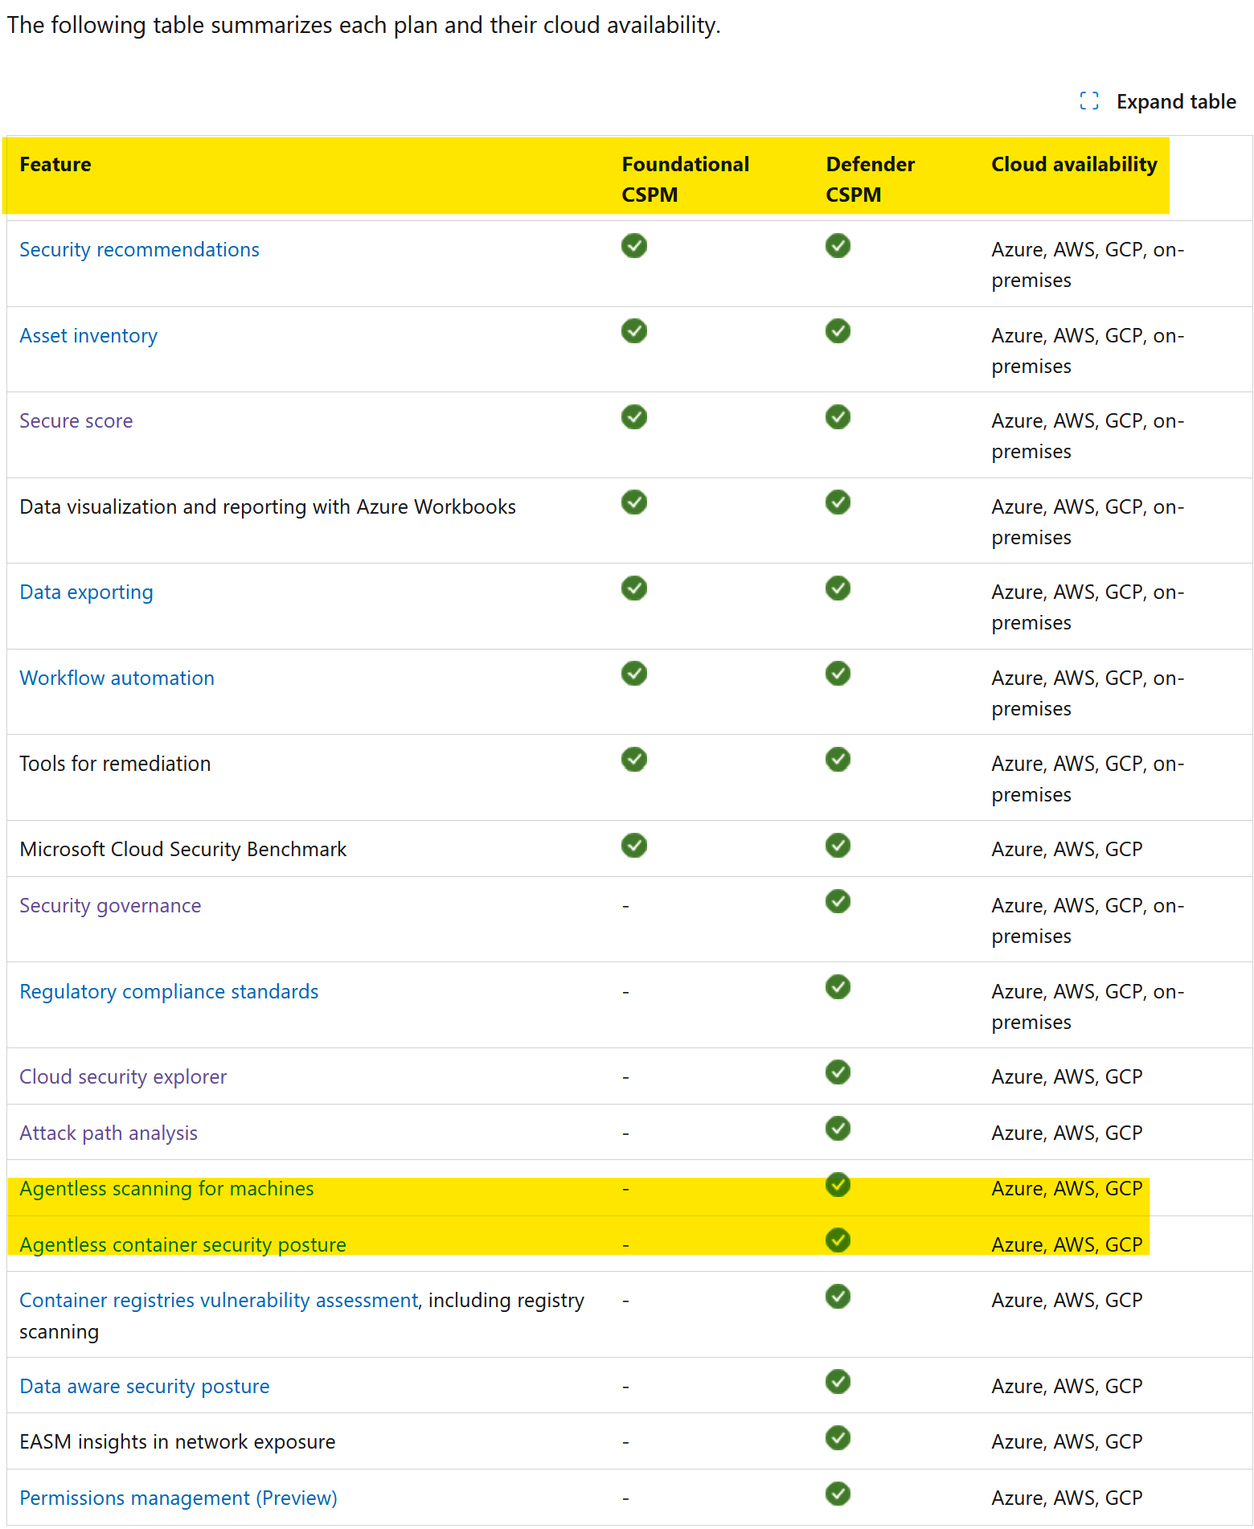1254x1529 pixels.
Task: Click Defender CSPM checkmark for Microsoft Cloud Security Benchmark
Action: [838, 846]
